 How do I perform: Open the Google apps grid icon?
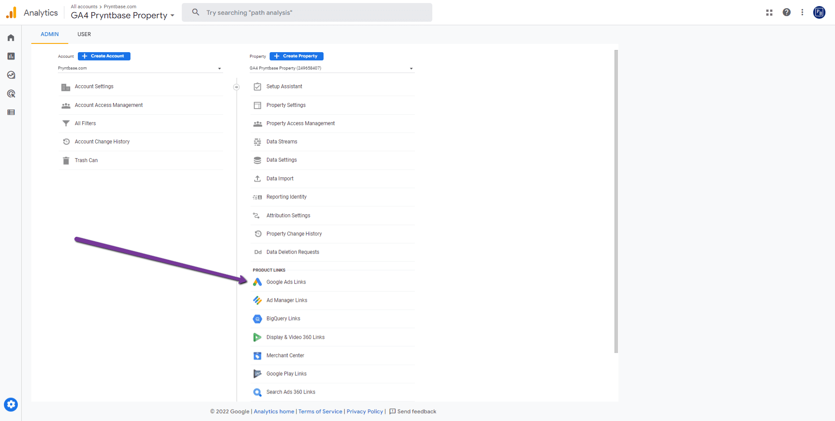[x=769, y=13]
